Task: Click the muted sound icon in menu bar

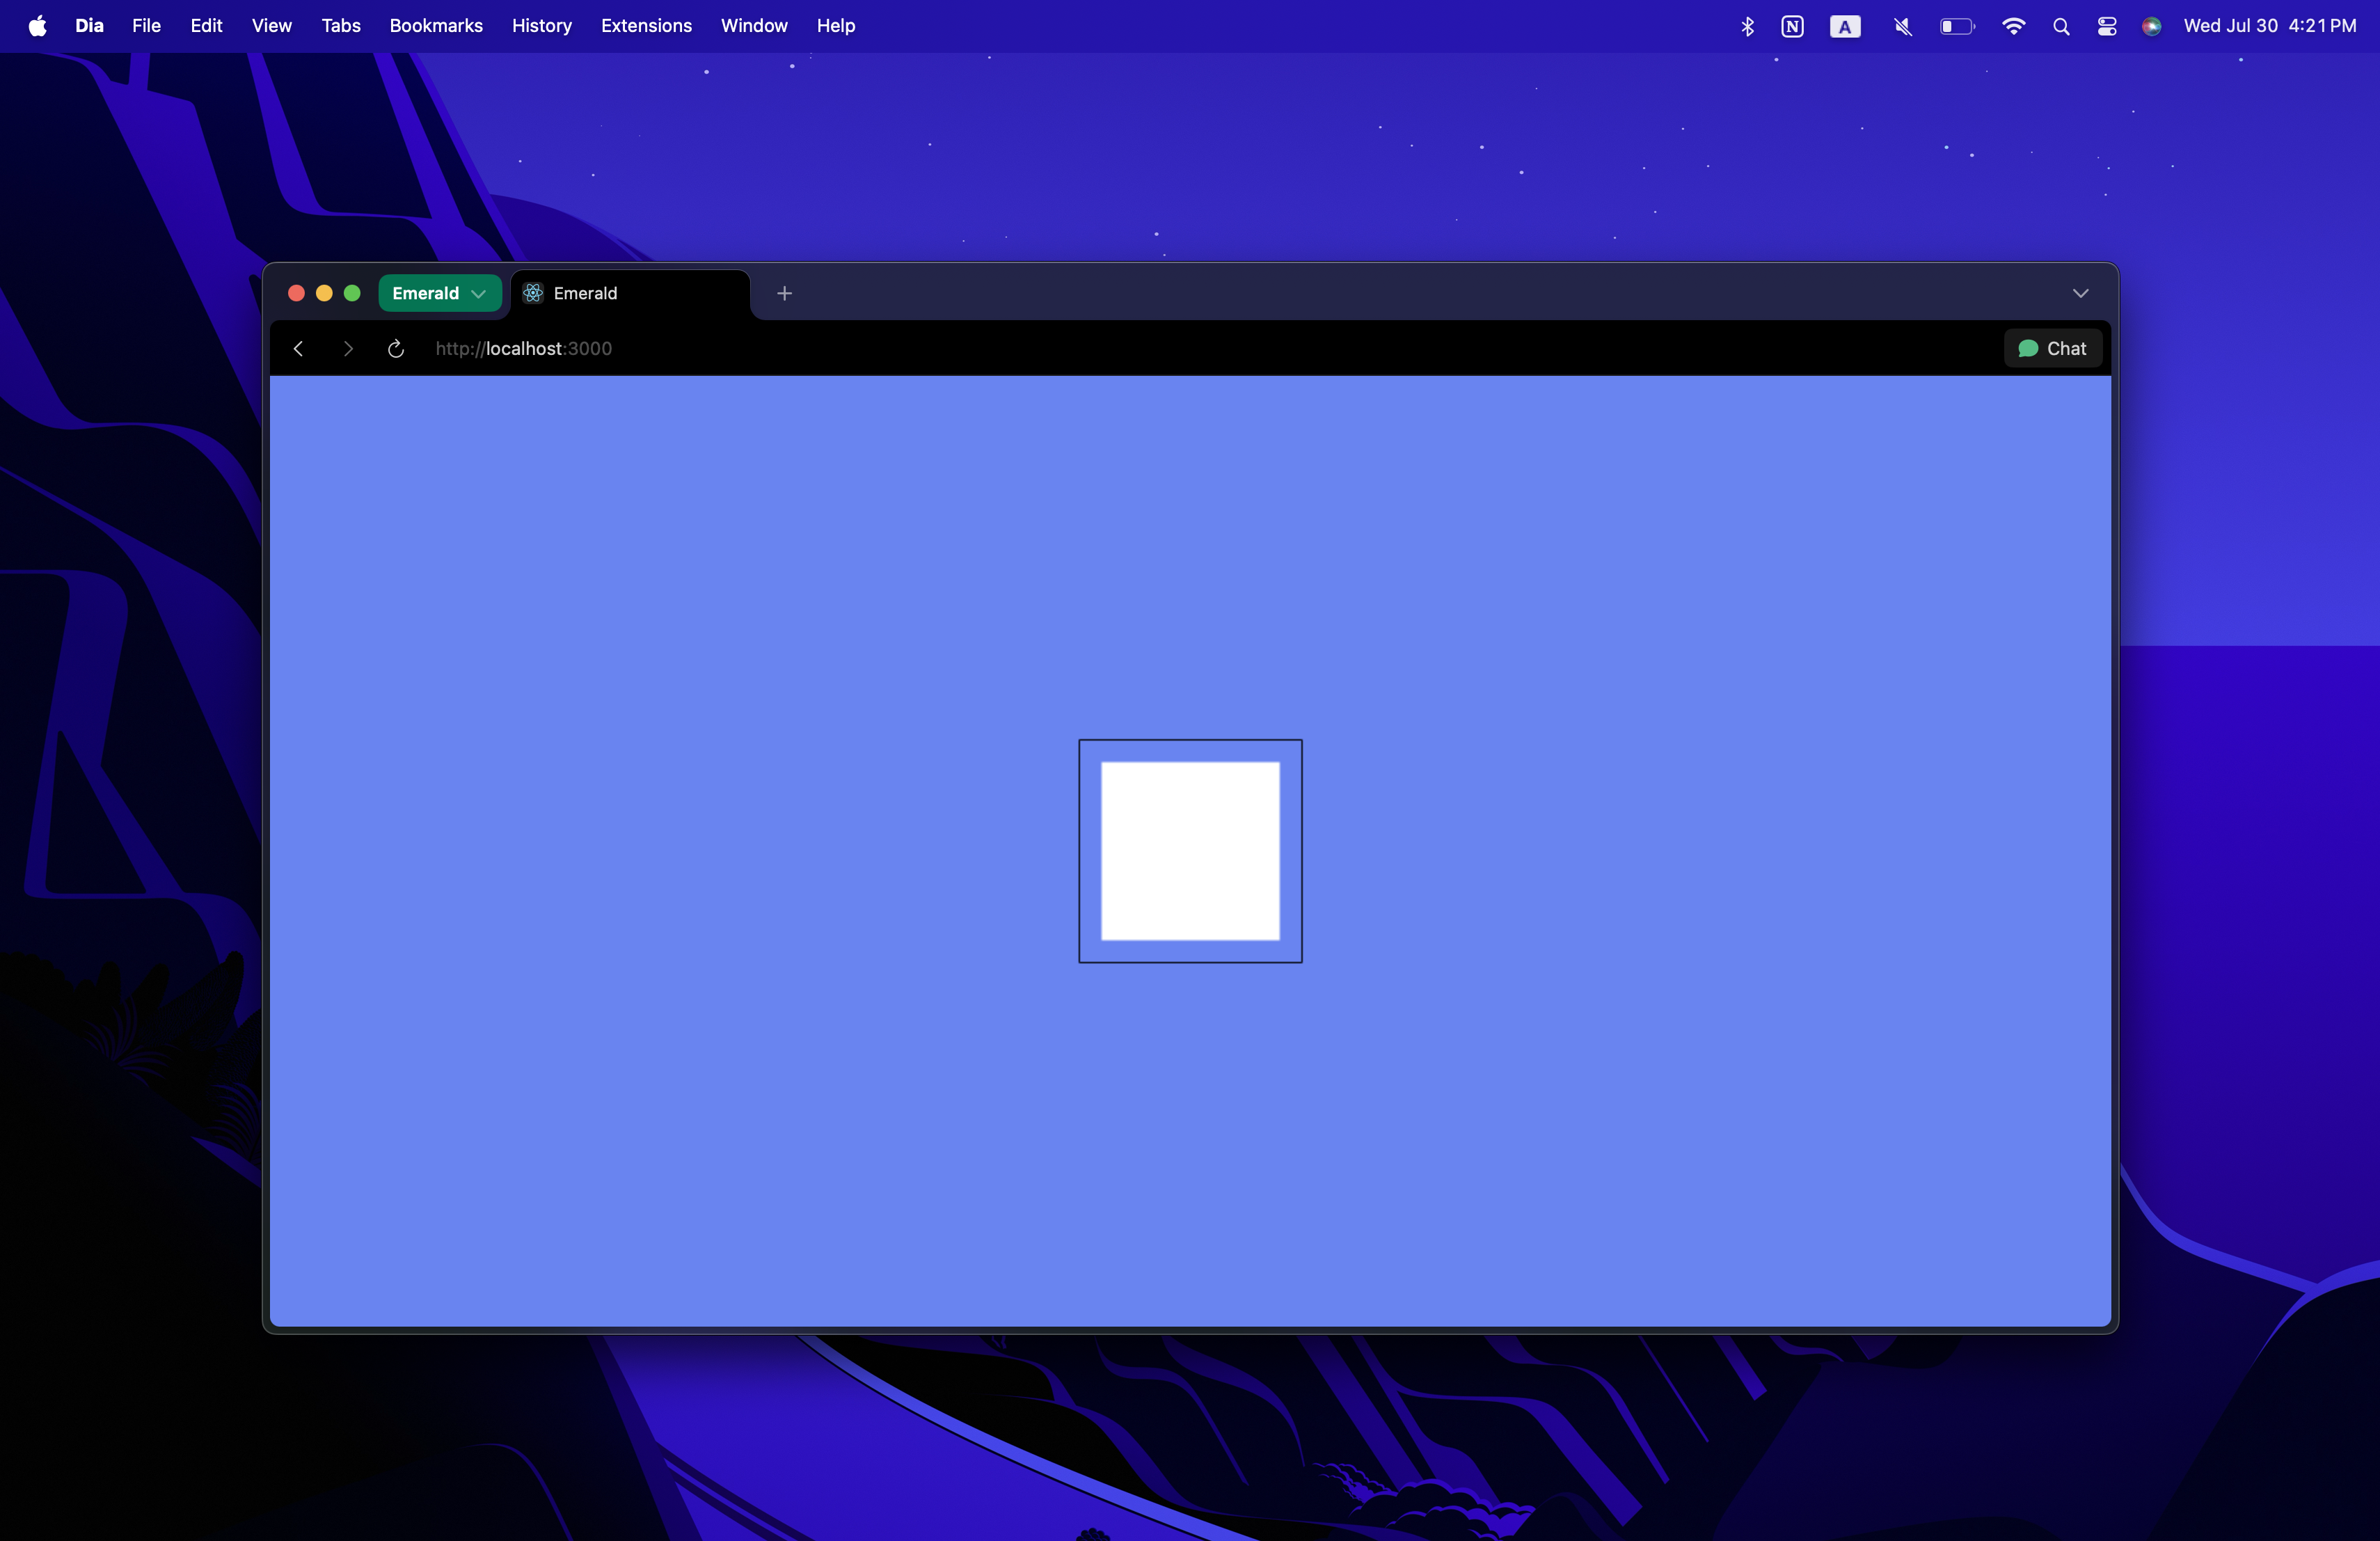Action: click(x=1902, y=26)
